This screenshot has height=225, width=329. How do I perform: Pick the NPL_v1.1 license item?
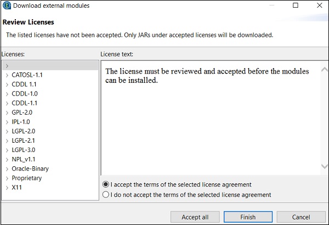(x=24, y=159)
